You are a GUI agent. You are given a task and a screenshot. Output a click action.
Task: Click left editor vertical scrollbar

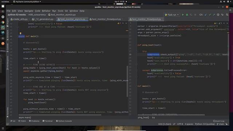tap(127, 82)
